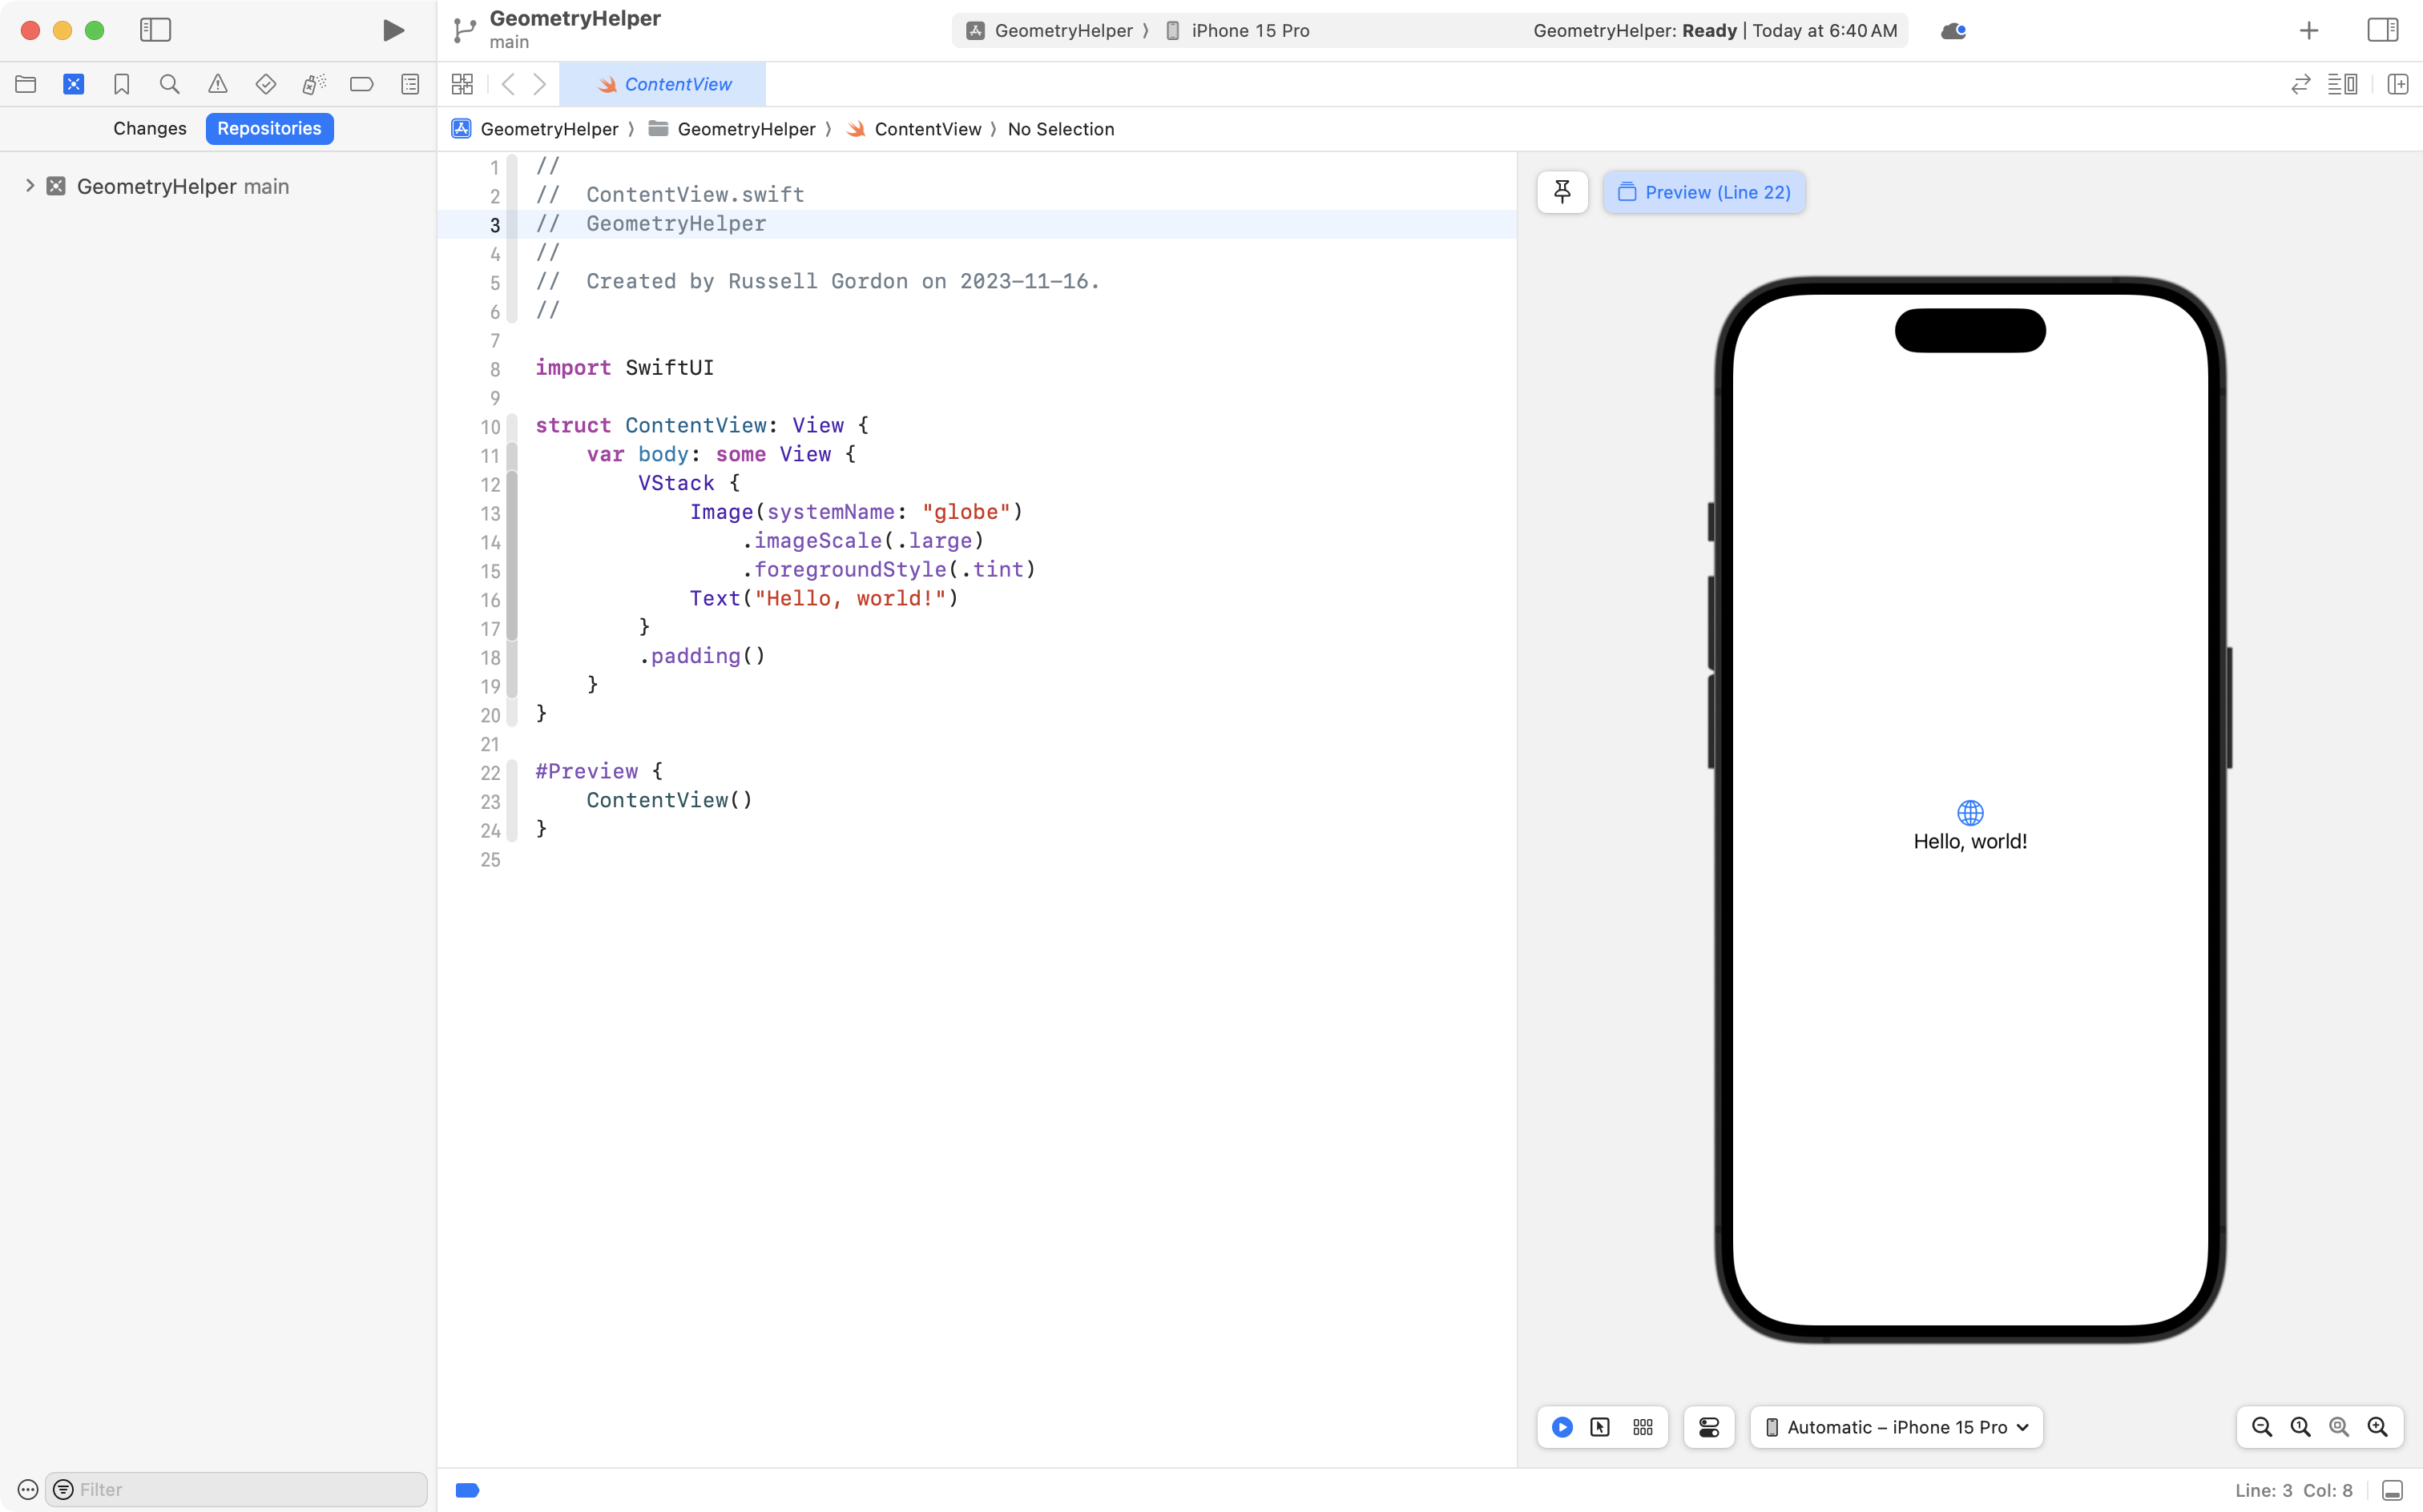This screenshot has width=2423, height=1512.
Task: Run the GeometryHelper app
Action: pos(392,30)
